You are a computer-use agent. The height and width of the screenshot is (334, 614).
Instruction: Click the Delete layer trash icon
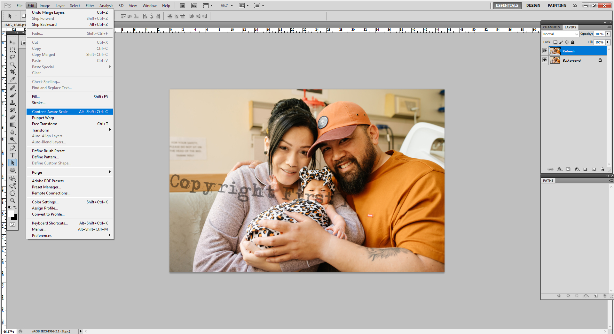point(603,169)
